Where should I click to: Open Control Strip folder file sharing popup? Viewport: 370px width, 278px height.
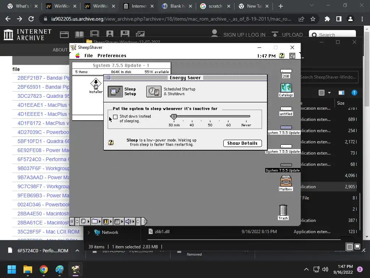point(96,222)
